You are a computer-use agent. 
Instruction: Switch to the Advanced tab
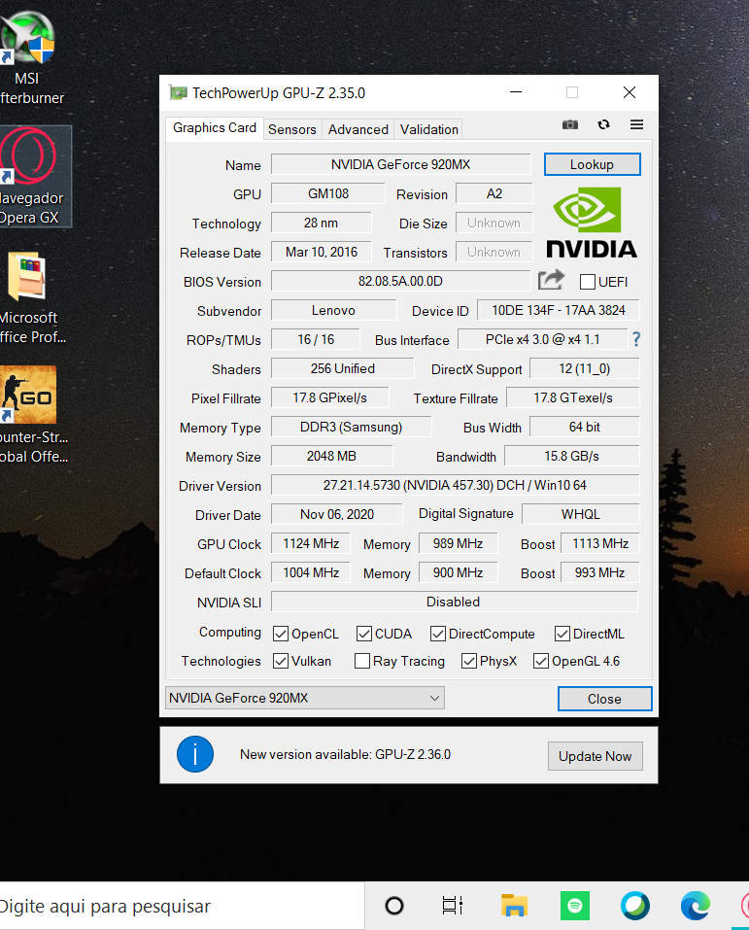(x=358, y=129)
